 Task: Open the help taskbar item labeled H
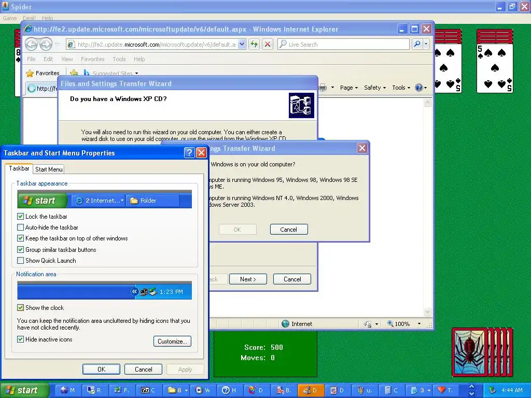(x=230, y=390)
